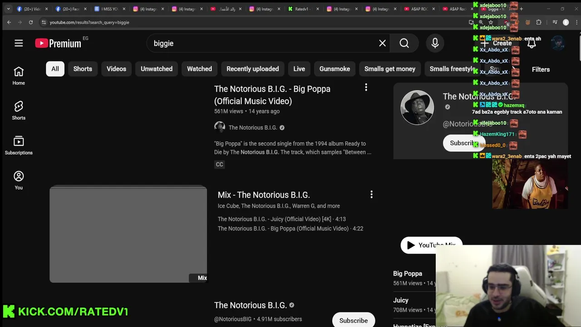This screenshot has height=327, width=581.
Task: Select the Unwatched filter chip
Action: pos(157,69)
